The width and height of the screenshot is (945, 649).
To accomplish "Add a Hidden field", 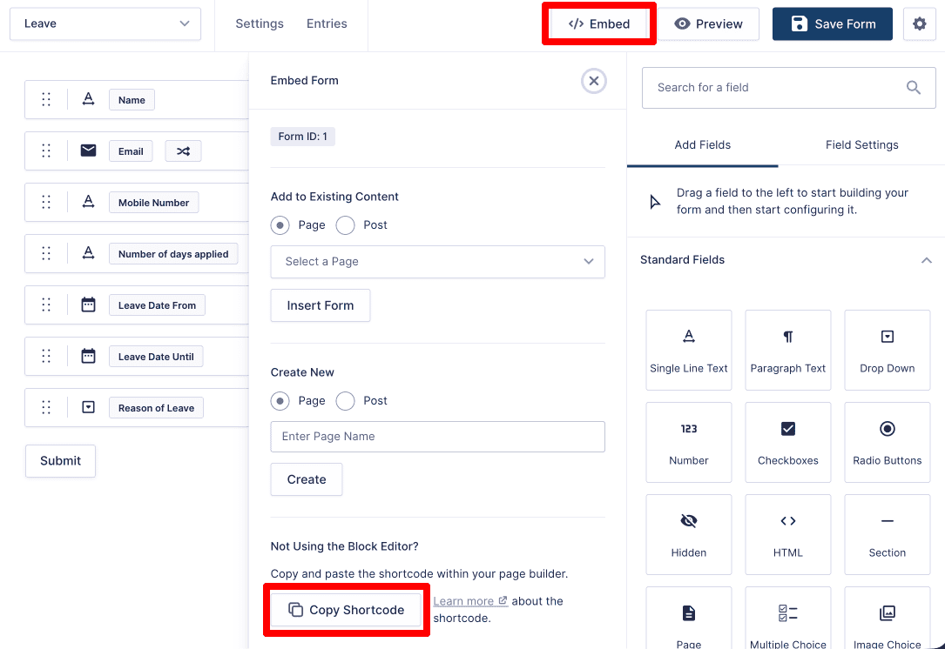I will tap(688, 535).
